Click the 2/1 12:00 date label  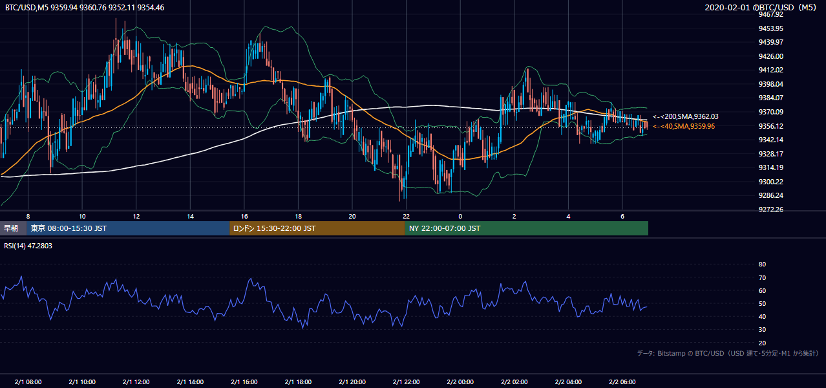tap(136, 382)
